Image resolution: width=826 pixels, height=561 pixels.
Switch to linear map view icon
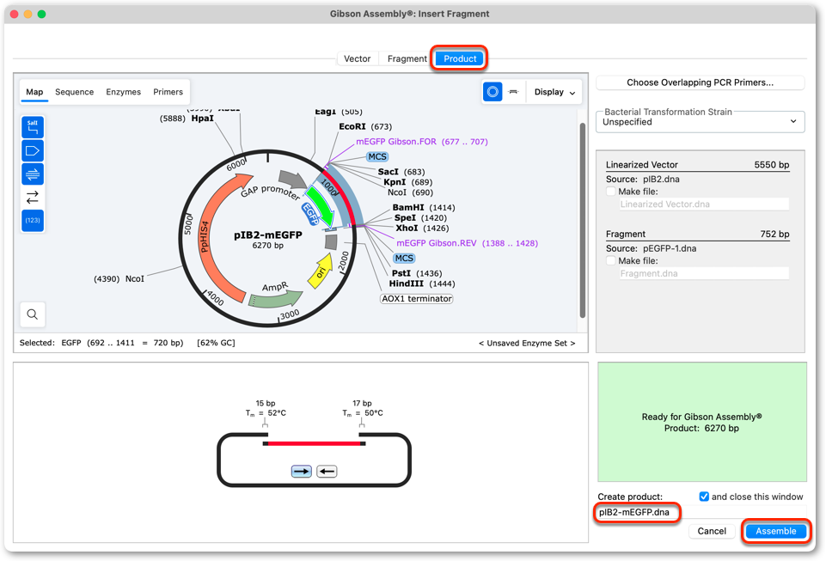(x=514, y=92)
